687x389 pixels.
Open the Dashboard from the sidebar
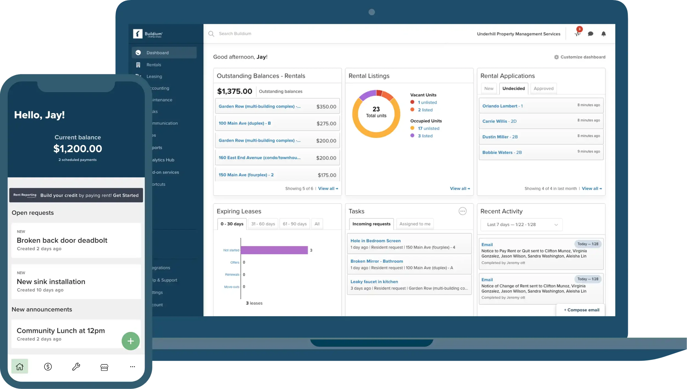pyautogui.click(x=157, y=52)
